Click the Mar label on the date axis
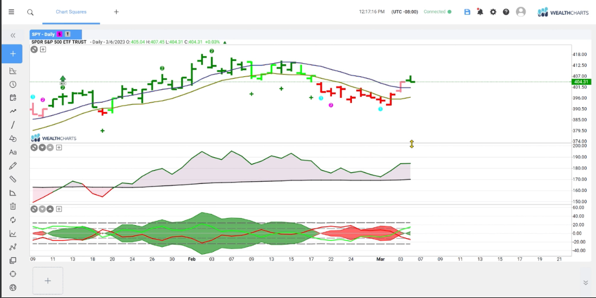 coord(381,259)
